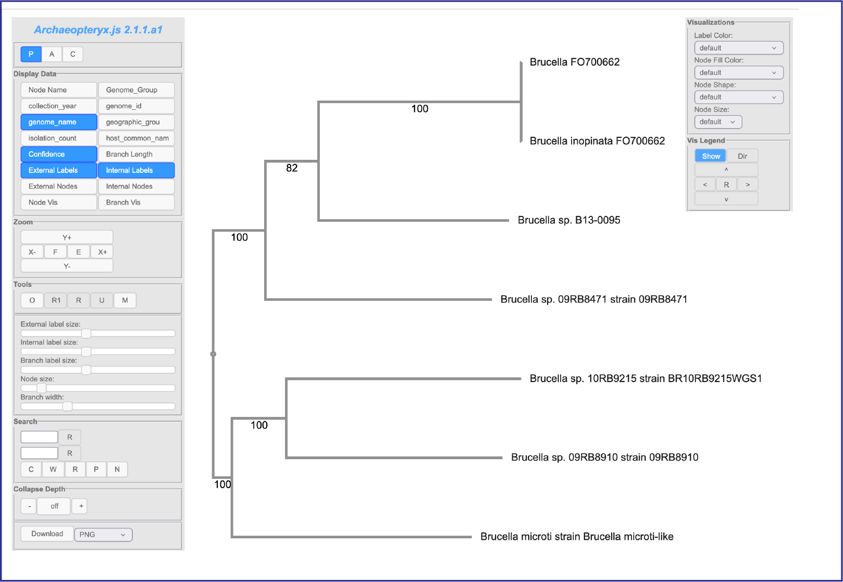Select the C tree layout tab
This screenshot has height=582, width=843.
click(73, 54)
